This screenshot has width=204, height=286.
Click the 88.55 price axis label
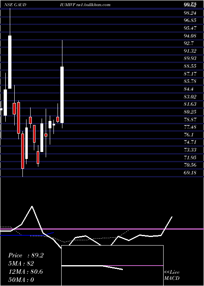point(190,66)
